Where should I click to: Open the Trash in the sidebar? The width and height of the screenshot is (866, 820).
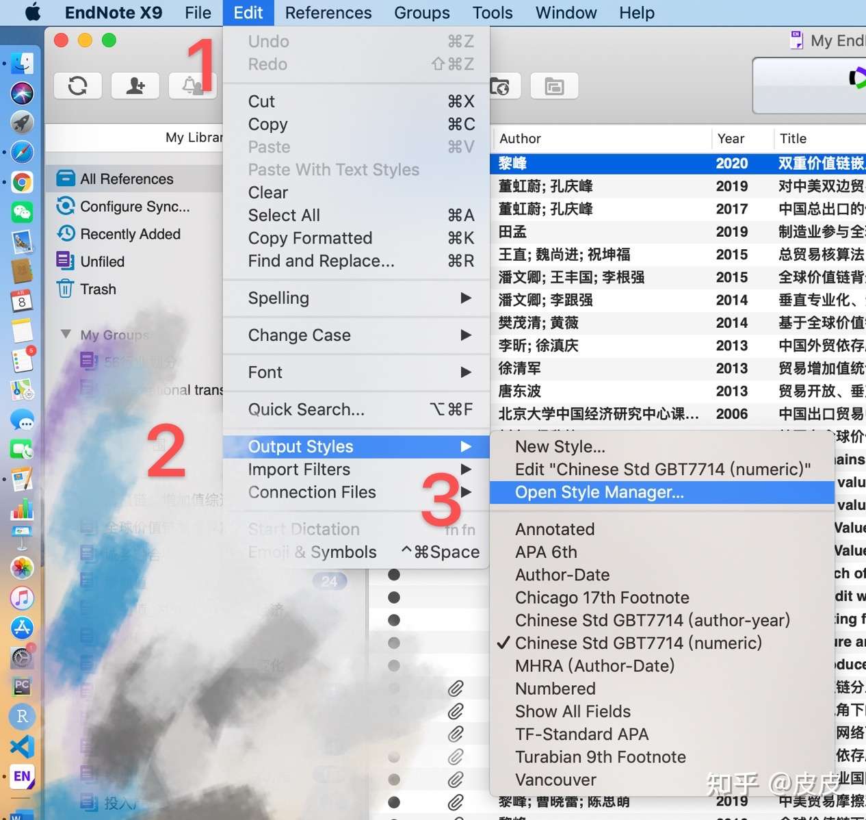97,289
